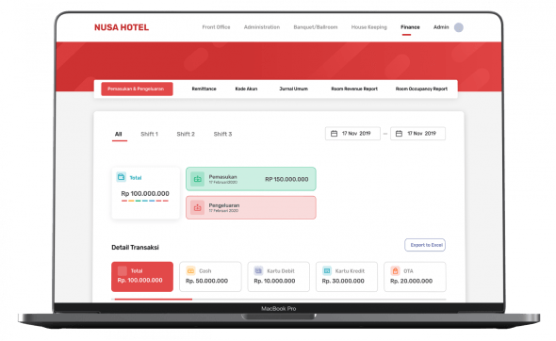Open the Pemasukan income card
Image resolution: width=556 pixels, height=341 pixels.
251,179
